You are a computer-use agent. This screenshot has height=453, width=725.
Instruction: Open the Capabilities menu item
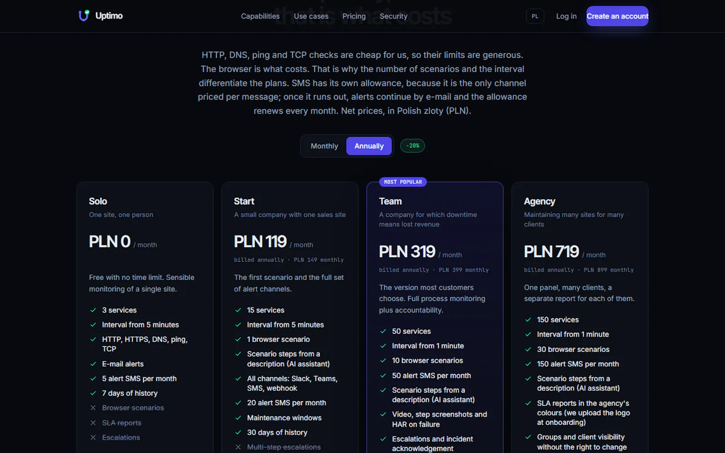pos(260,16)
